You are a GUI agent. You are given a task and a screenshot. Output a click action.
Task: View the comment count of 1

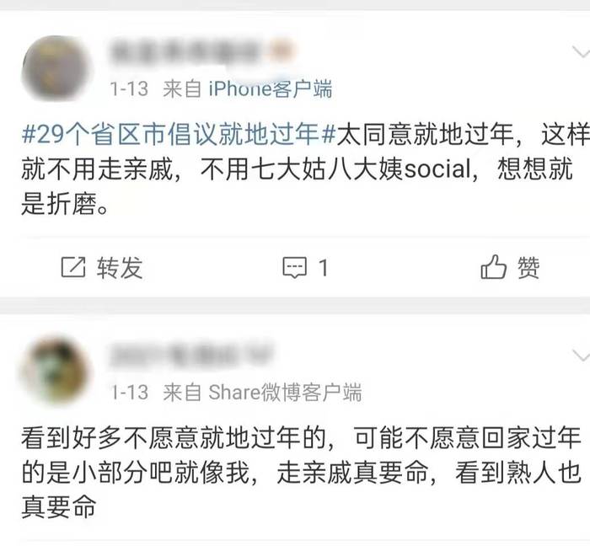[x=323, y=268]
